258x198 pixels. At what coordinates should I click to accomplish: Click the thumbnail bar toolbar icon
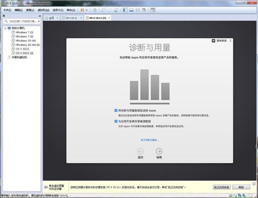(131, 10)
